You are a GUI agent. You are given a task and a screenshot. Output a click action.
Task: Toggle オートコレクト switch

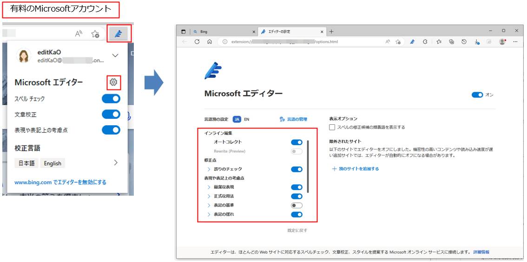(297, 142)
